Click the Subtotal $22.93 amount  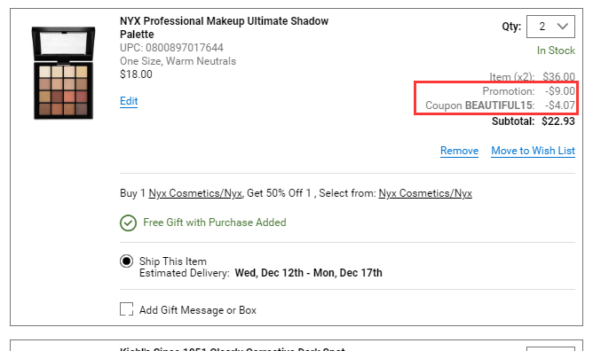[558, 121]
